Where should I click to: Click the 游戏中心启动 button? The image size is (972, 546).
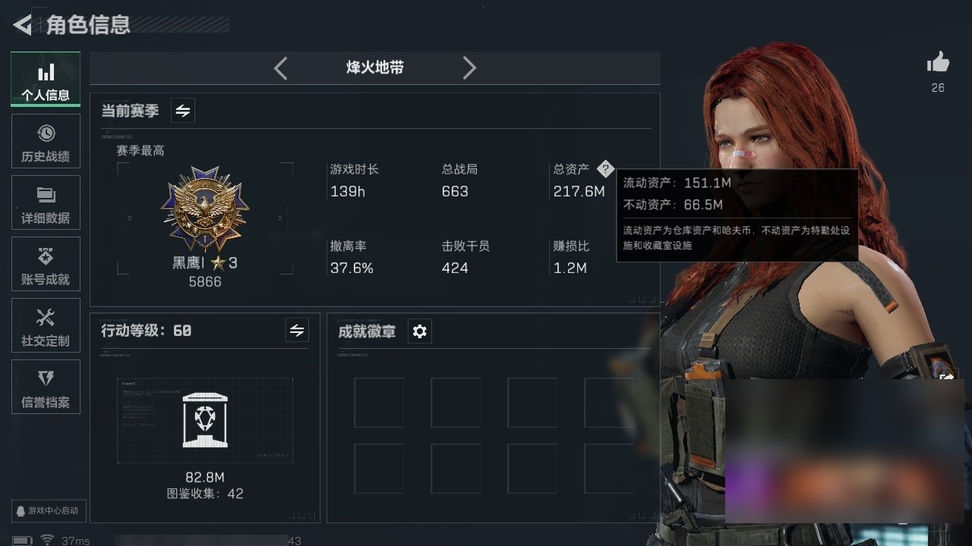46,510
